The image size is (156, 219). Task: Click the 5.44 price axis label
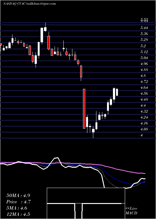coord(144,28)
